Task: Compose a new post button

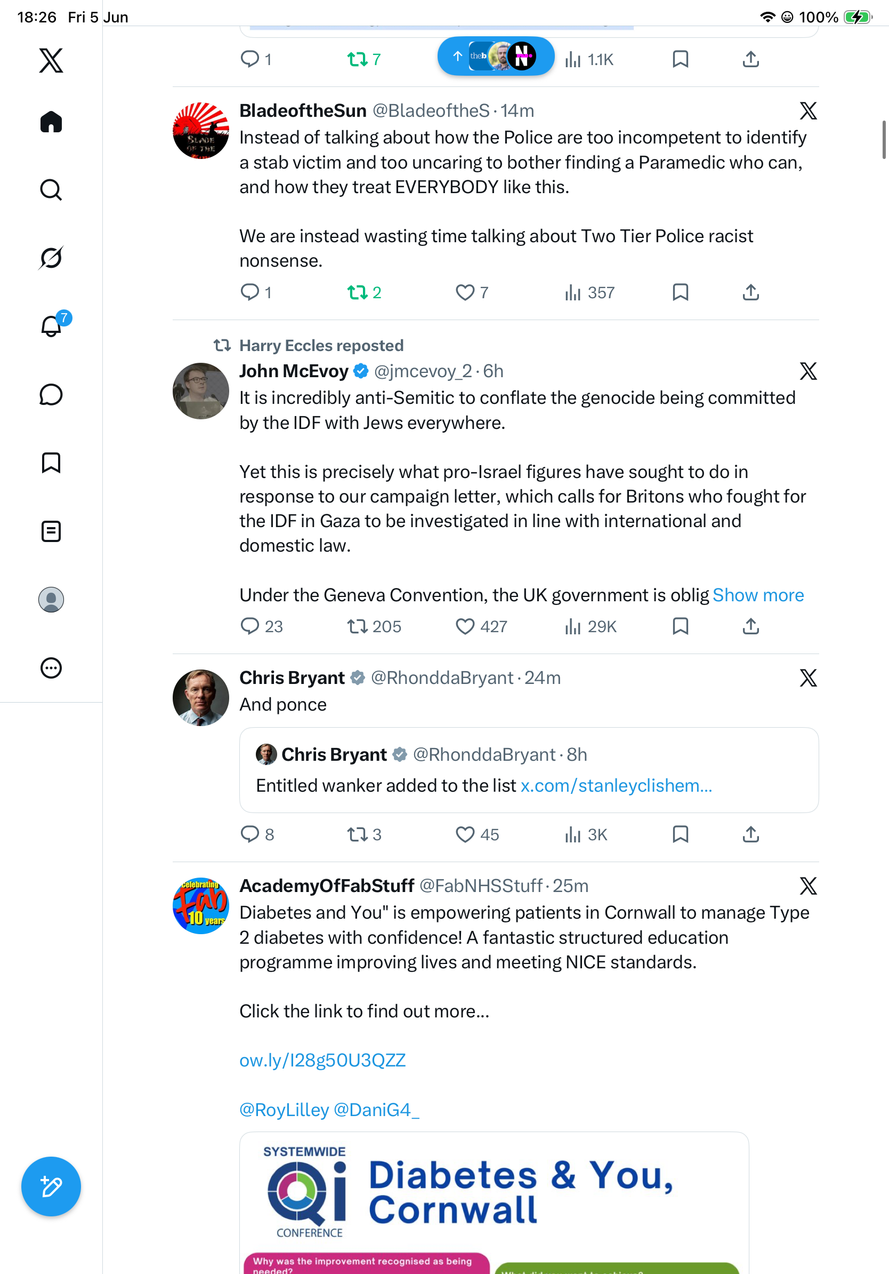Action: [51, 1187]
